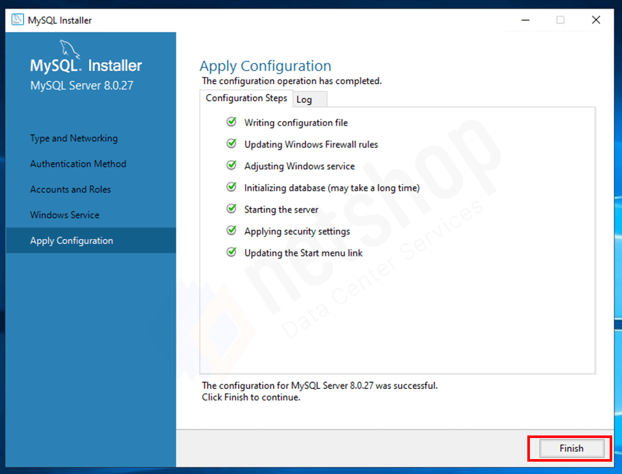Click check icon next to Adjusting Windows service
The width and height of the screenshot is (622, 474).
(232, 166)
